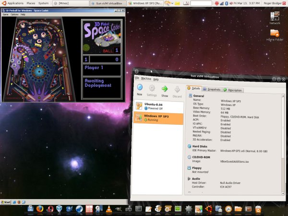Click the Bluetooth icon in top panel
The image size is (288, 216).
227,3
